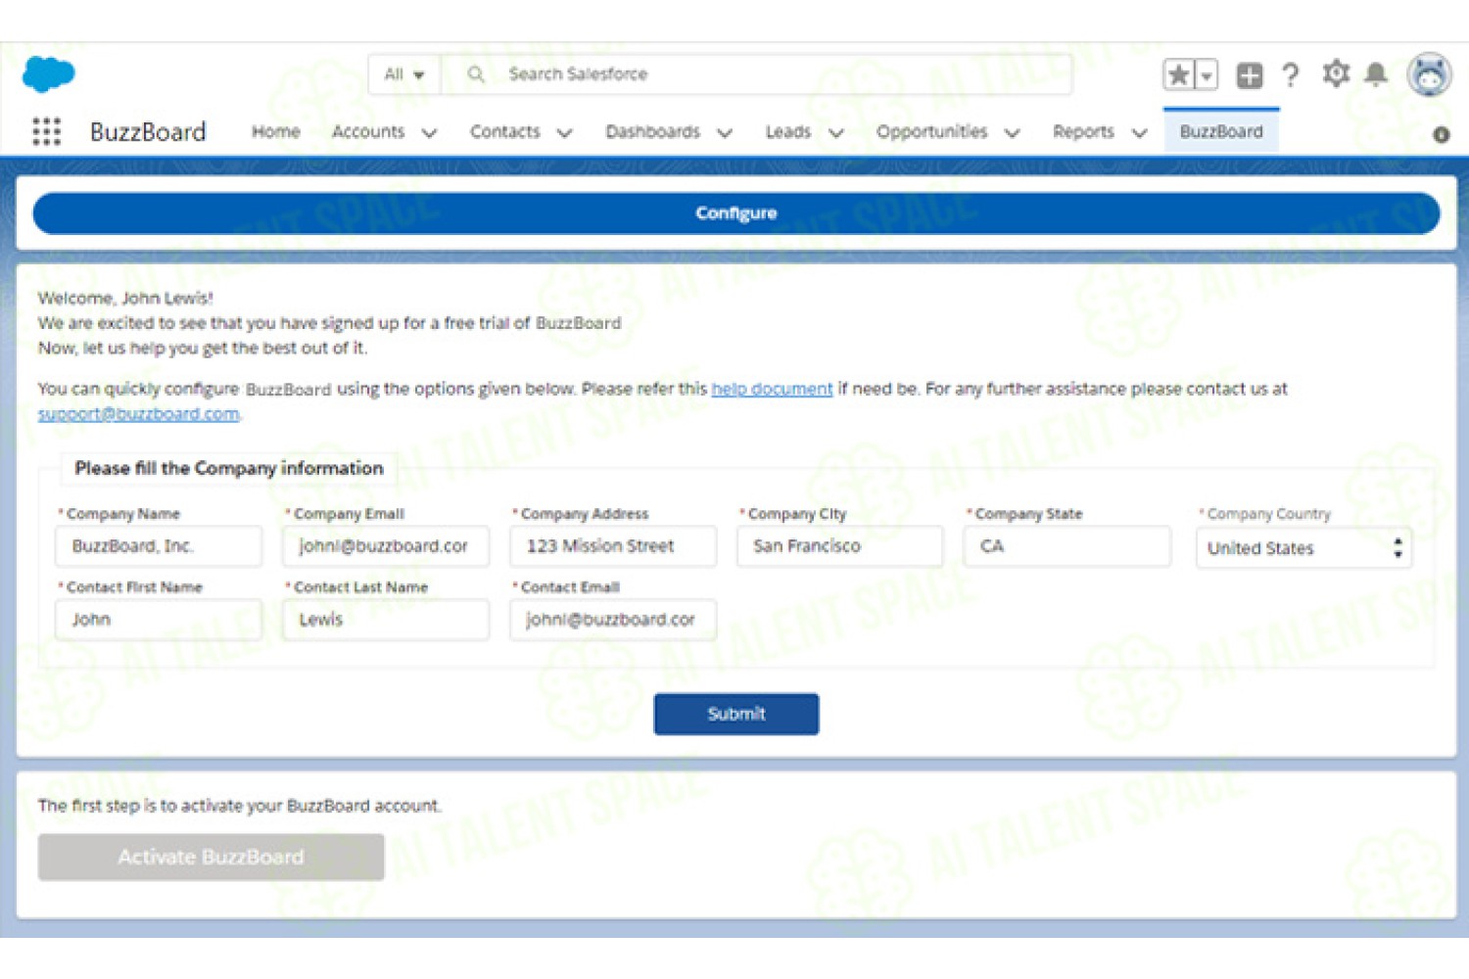Open the Leads tab
Viewport: 1469px width, 979px height.
coord(788,131)
